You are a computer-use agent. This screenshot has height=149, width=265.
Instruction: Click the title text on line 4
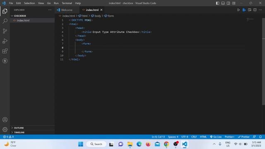click(x=116, y=32)
